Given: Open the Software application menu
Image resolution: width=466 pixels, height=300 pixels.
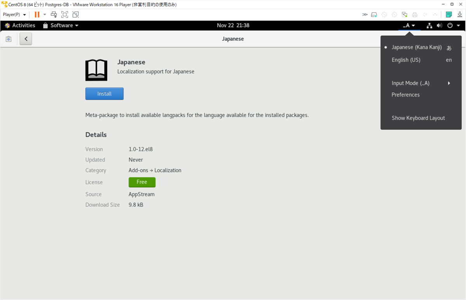Looking at the screenshot, I should (61, 25).
